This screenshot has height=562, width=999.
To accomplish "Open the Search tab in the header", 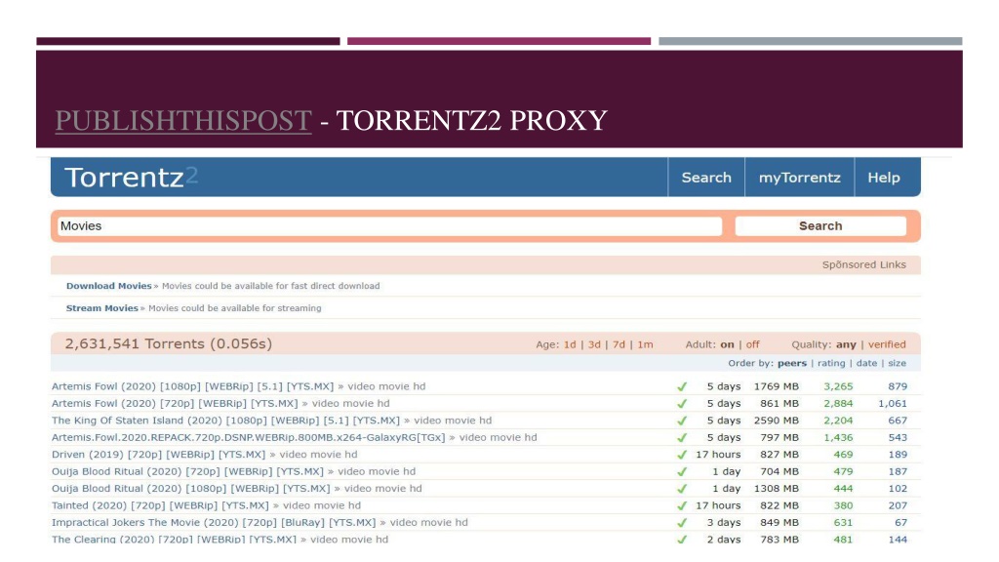I will pos(706,178).
